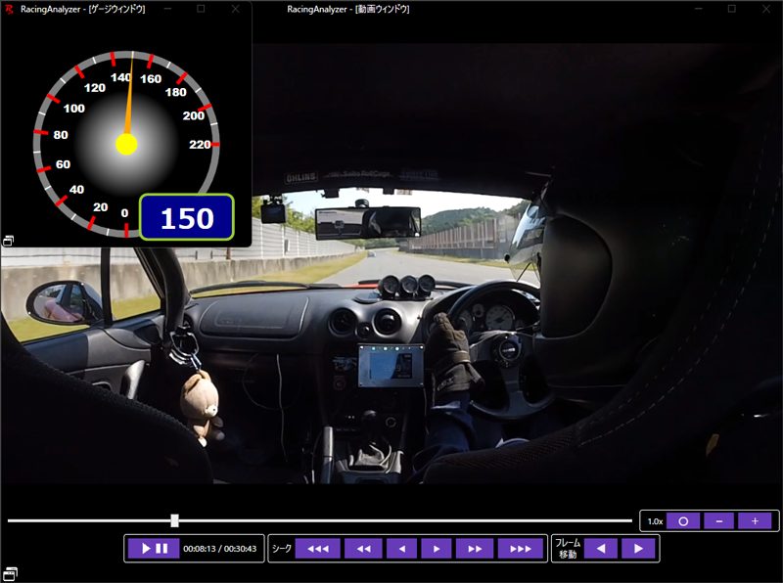This screenshot has width=783, height=583.
Task: Step back one frame
Action: (601, 549)
